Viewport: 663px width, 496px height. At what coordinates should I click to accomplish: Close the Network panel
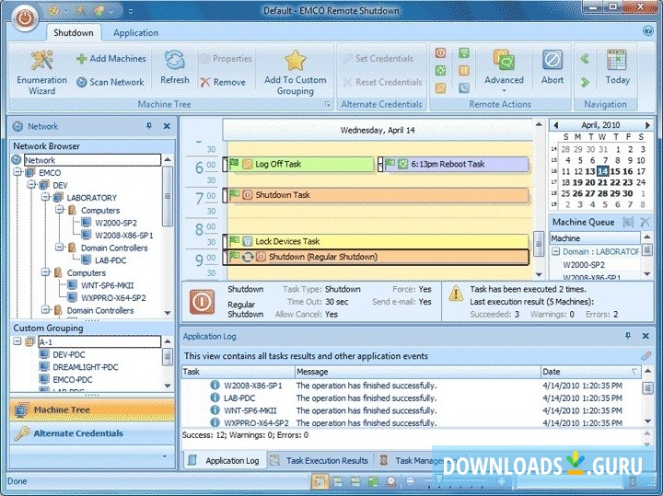point(167,126)
